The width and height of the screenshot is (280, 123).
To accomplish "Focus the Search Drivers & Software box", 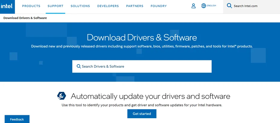I will 142,66.
